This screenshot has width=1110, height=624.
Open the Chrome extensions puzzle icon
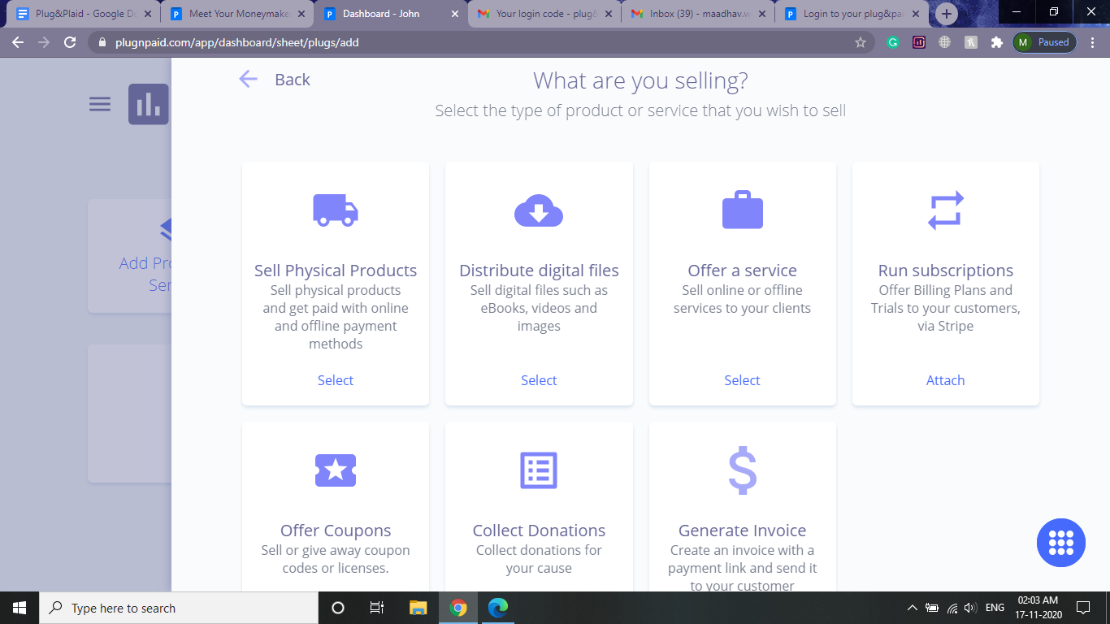[x=996, y=42]
